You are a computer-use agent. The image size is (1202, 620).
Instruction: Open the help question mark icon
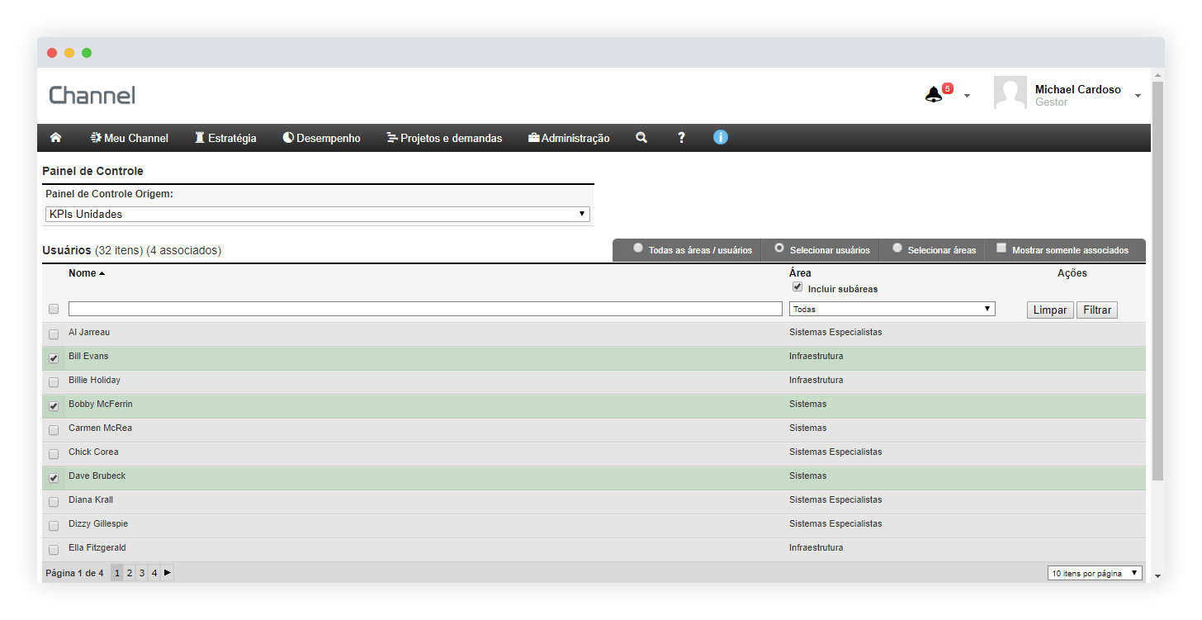(681, 138)
